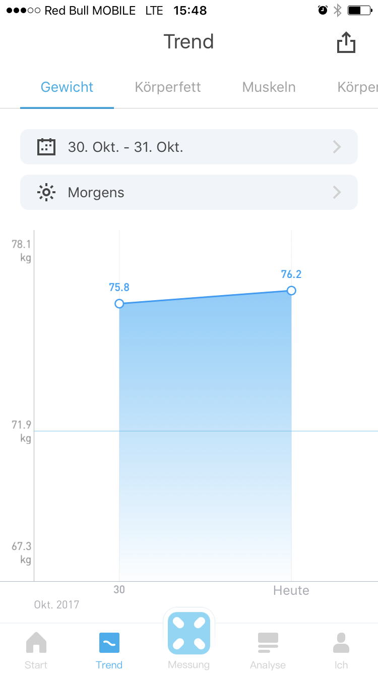This screenshot has width=378, height=673.
Task: Open the 30. Okt. - 31. Okt. selector
Action: pos(189,147)
